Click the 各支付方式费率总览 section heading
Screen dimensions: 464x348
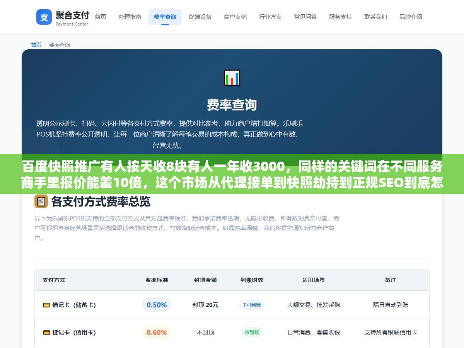pyautogui.click(x=101, y=201)
